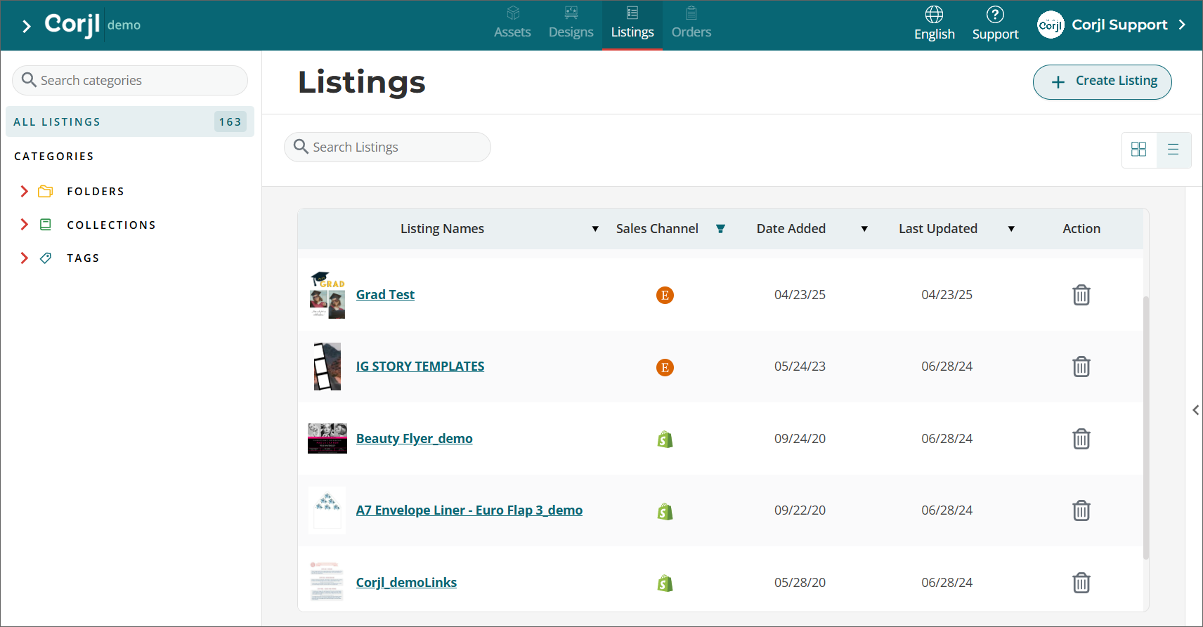
Task: Expand the TAGS tree chevron
Action: point(25,258)
